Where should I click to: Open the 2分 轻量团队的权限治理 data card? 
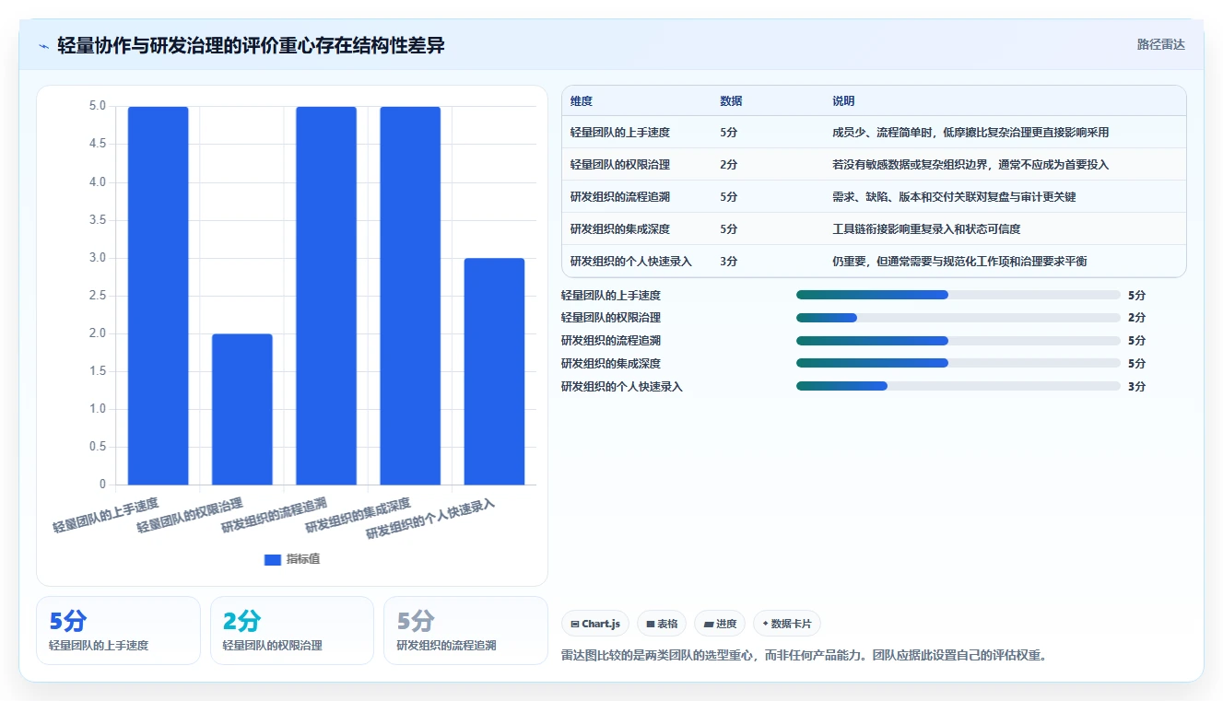tap(292, 630)
